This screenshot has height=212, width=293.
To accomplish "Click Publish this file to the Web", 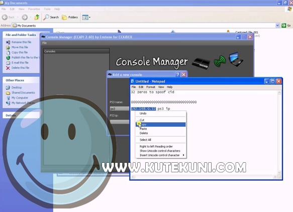I will pyautogui.click(x=26, y=58).
